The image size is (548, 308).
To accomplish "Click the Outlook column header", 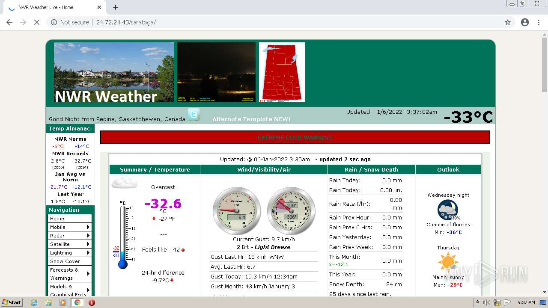I will 448,169.
